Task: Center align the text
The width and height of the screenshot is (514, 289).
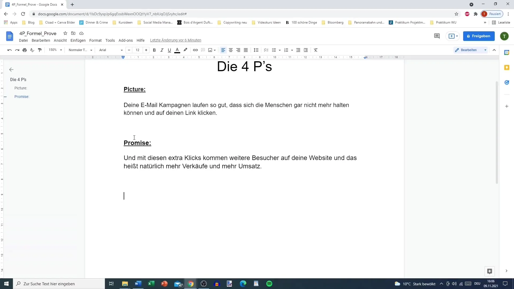Action: tap(231, 50)
